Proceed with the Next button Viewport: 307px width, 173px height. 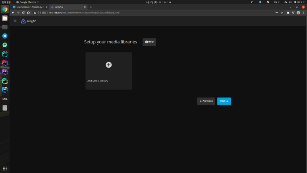pos(224,101)
